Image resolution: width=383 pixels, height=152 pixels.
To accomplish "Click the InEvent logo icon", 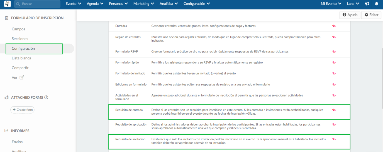I will click(8, 4).
